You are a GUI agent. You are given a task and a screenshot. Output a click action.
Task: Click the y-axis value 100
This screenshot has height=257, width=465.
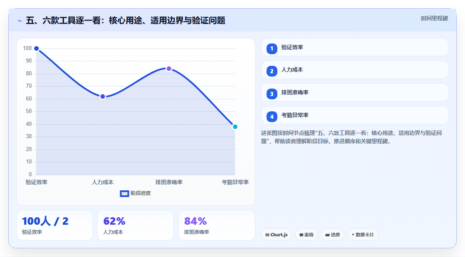[27, 48]
